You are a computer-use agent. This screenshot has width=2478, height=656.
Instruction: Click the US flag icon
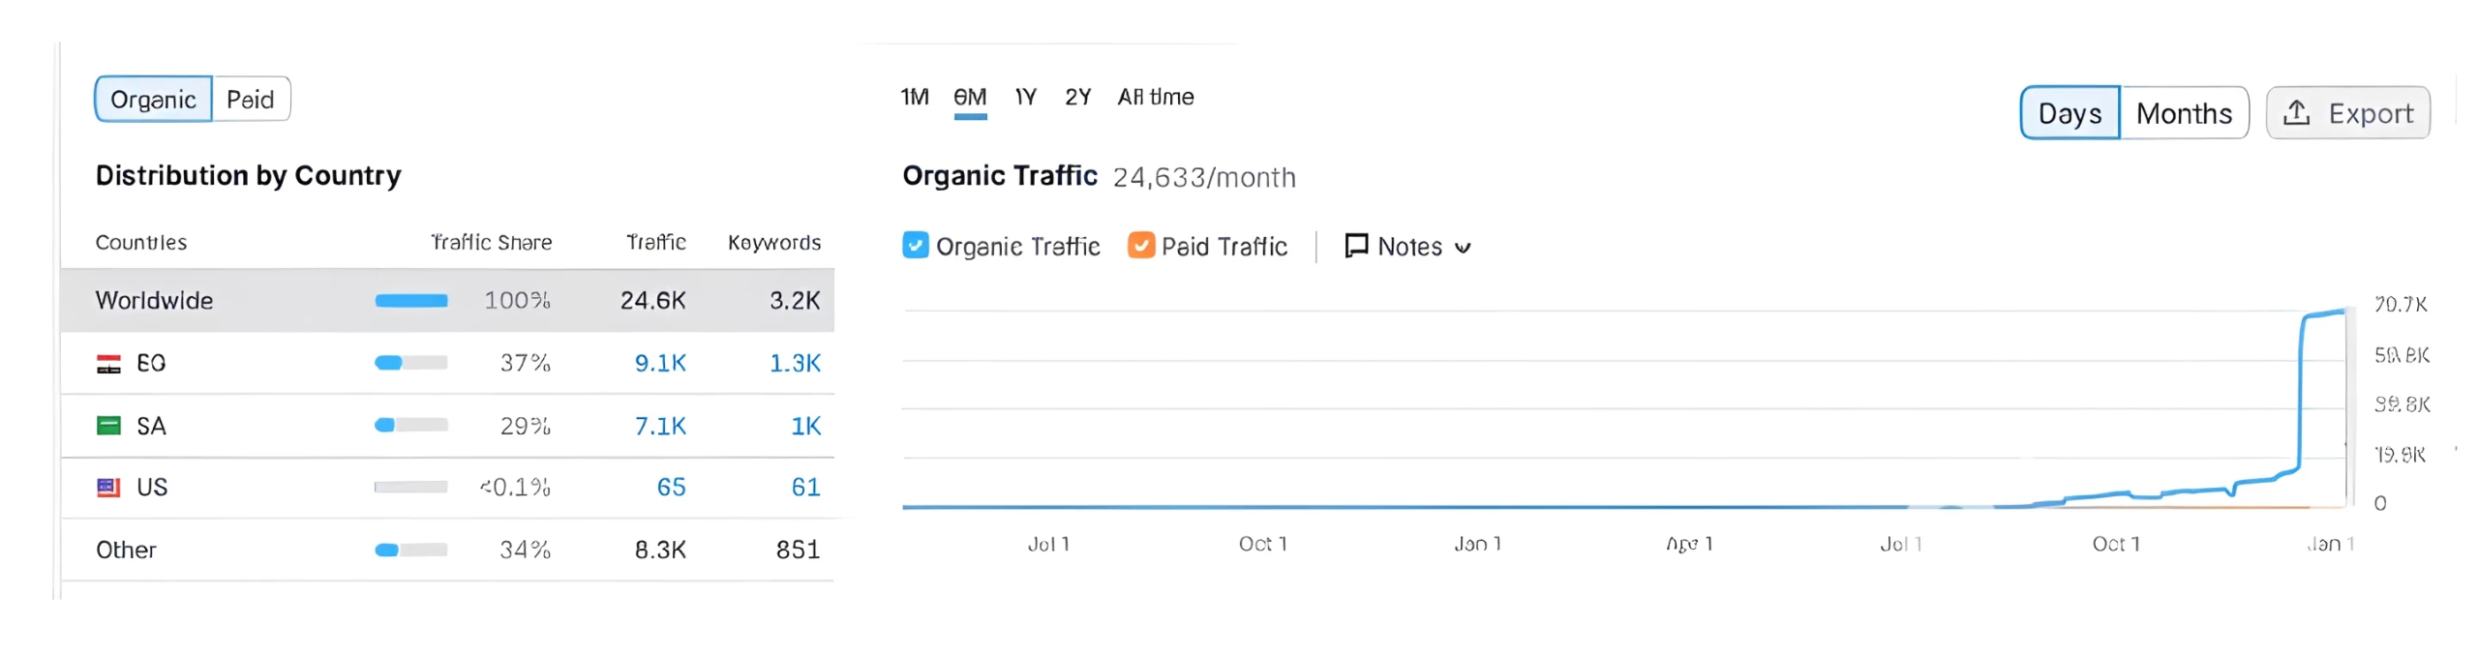coord(108,488)
